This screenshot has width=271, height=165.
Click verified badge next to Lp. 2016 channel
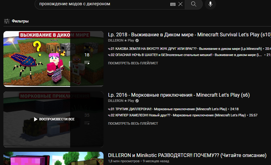(137, 101)
